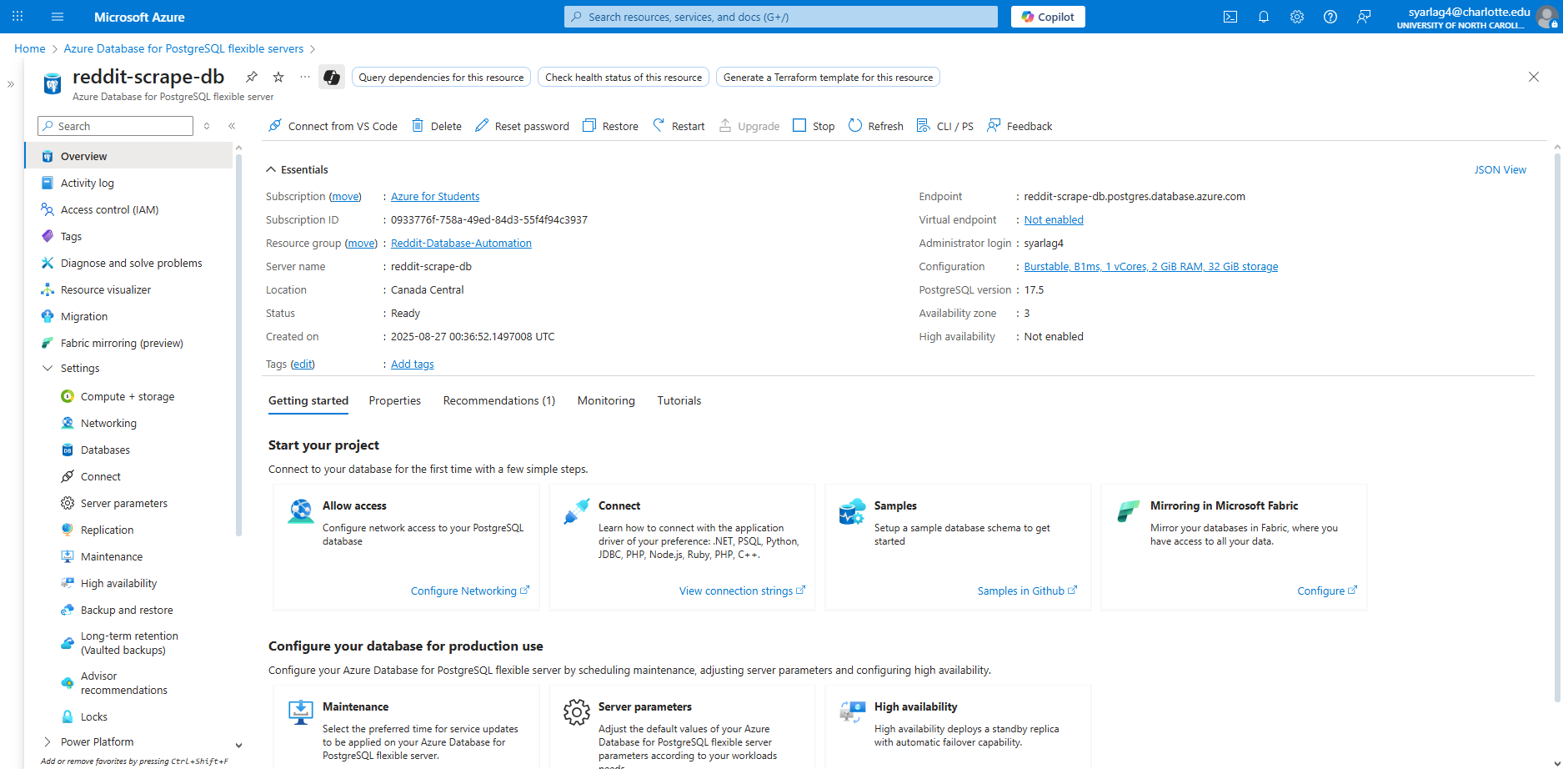Screen dimensions: 1563x769
Task: Restart the server
Action: [x=679, y=126]
